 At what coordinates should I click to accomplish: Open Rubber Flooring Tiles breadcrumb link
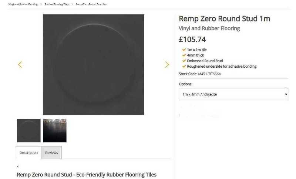[57, 4]
